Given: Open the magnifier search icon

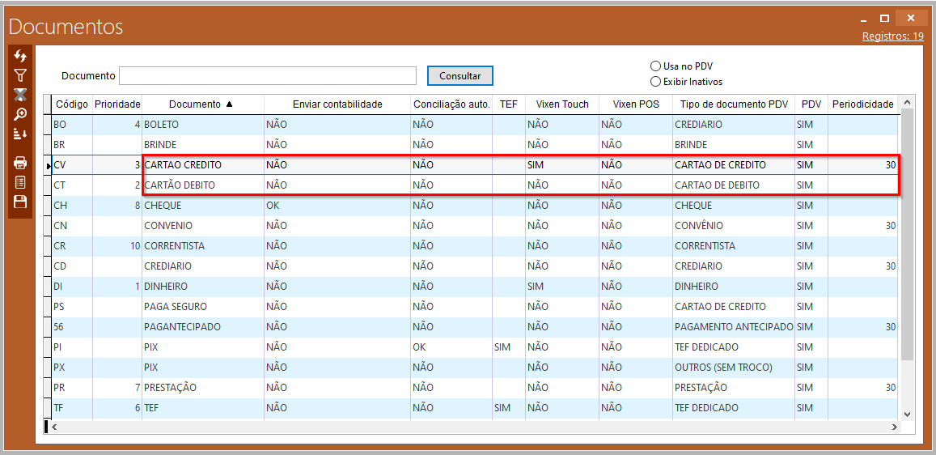Looking at the screenshot, I should pyautogui.click(x=20, y=114).
